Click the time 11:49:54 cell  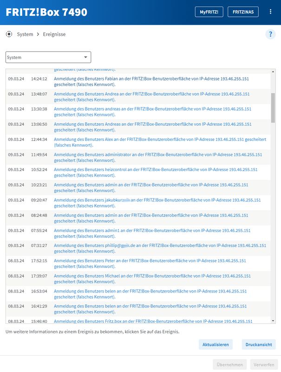click(x=39, y=155)
